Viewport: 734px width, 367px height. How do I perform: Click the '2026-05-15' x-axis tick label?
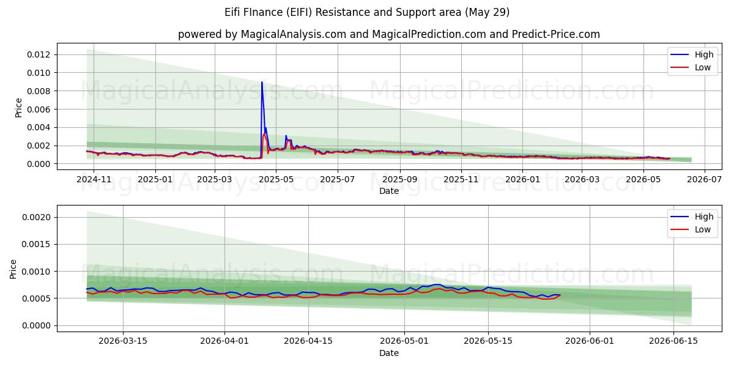[x=488, y=341]
